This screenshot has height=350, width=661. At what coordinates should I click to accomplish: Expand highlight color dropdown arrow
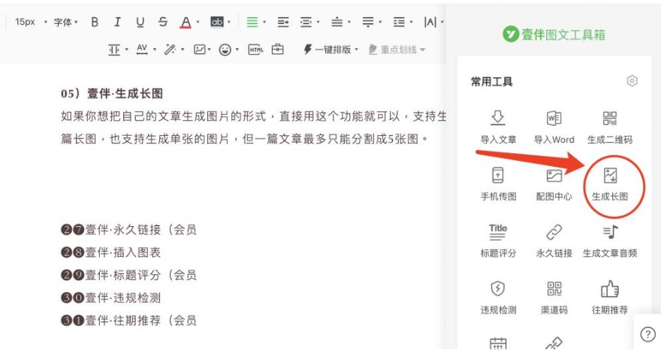click(229, 22)
